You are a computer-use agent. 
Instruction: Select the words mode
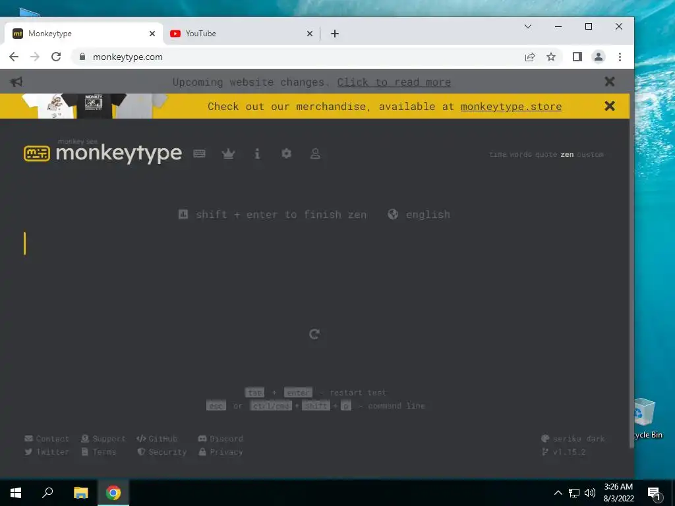point(521,154)
